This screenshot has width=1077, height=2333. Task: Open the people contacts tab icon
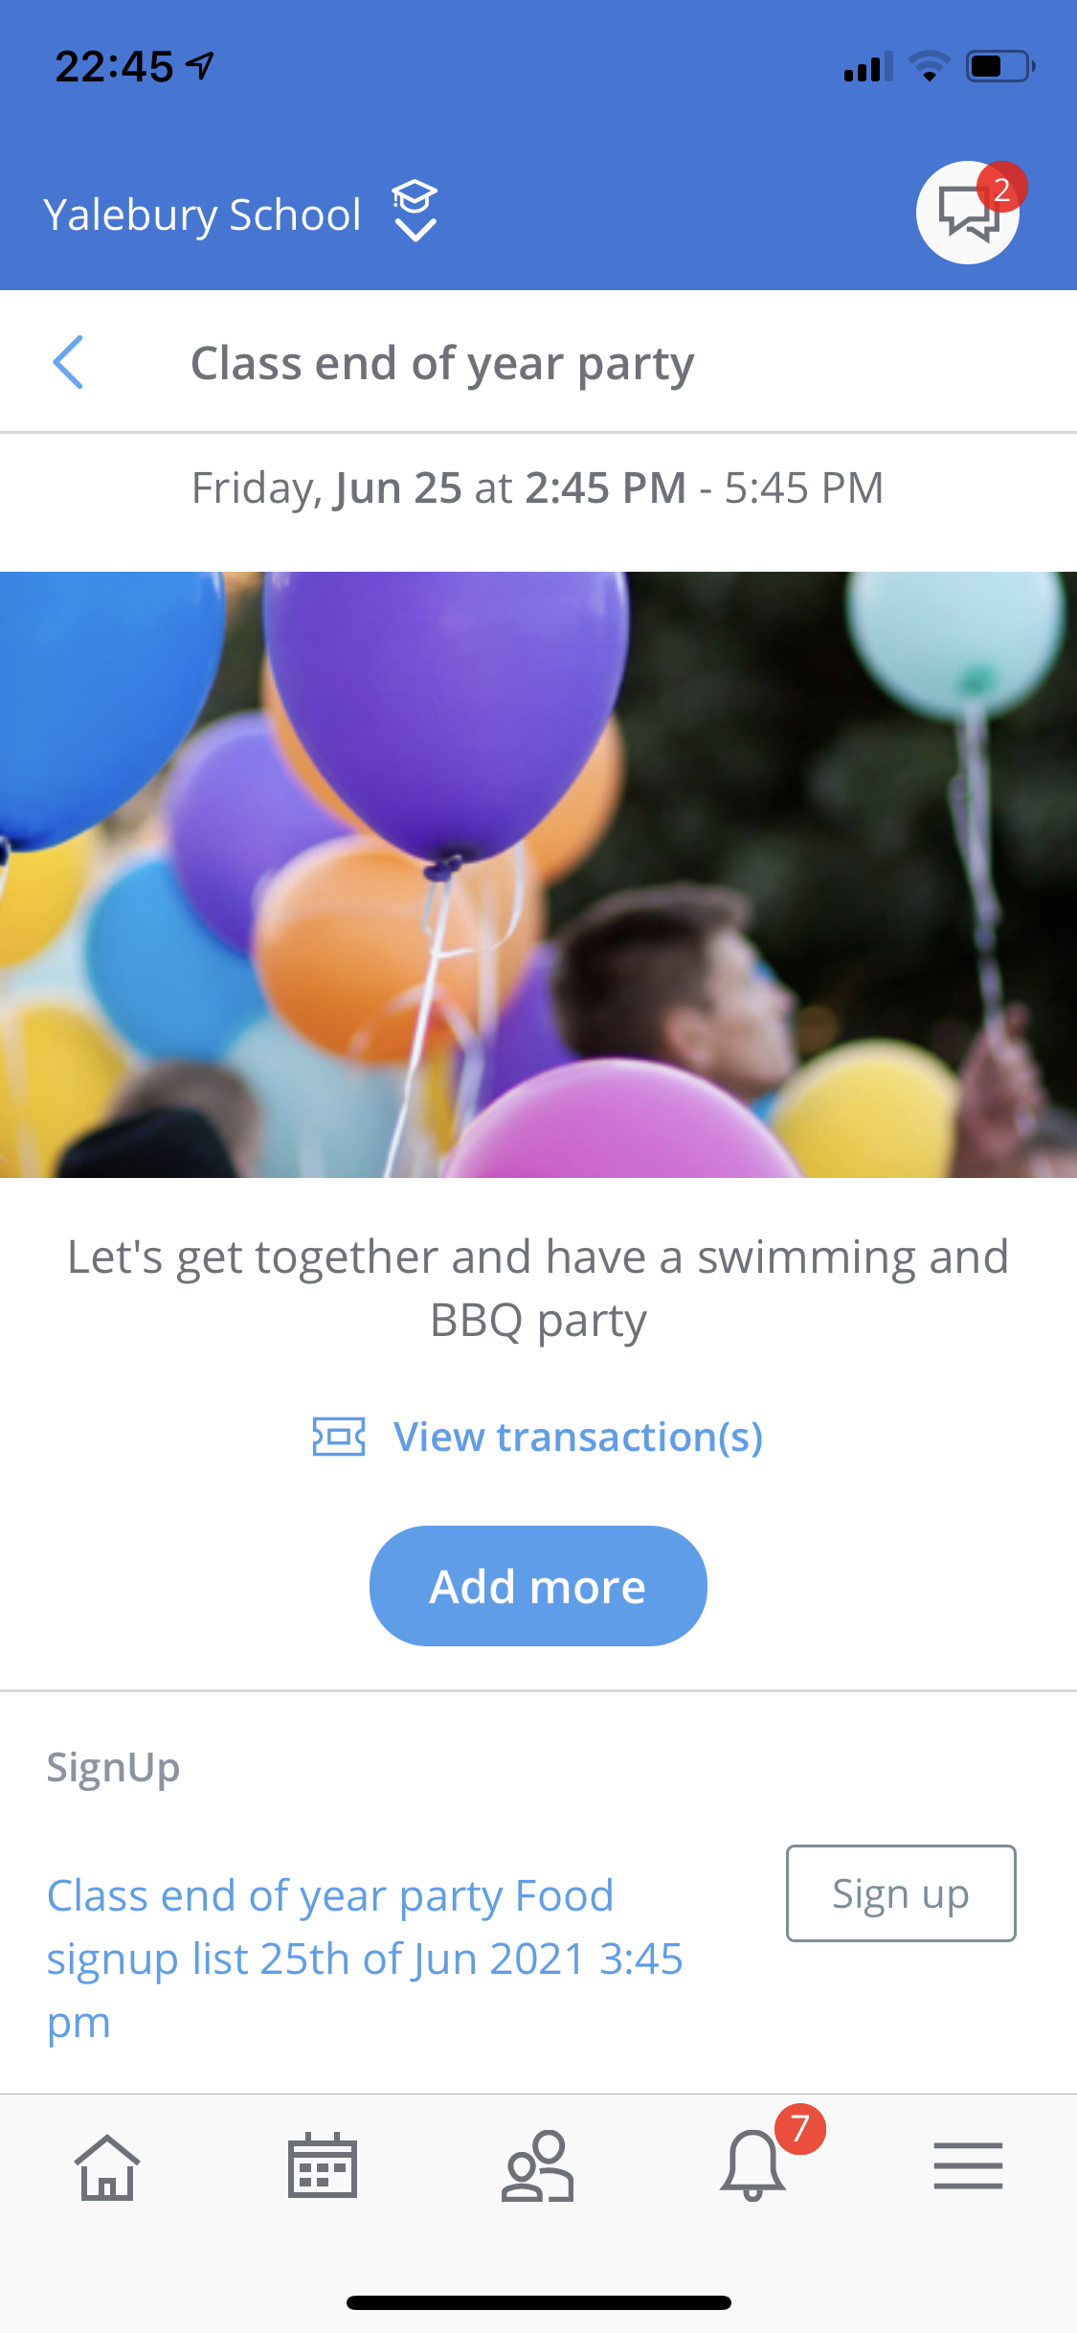pos(538,2166)
